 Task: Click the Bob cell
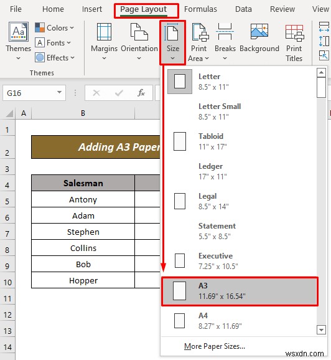tap(83, 264)
